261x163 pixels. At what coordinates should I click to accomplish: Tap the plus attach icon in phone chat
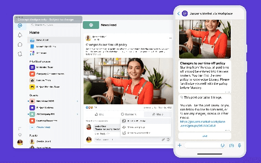[x=179, y=145]
